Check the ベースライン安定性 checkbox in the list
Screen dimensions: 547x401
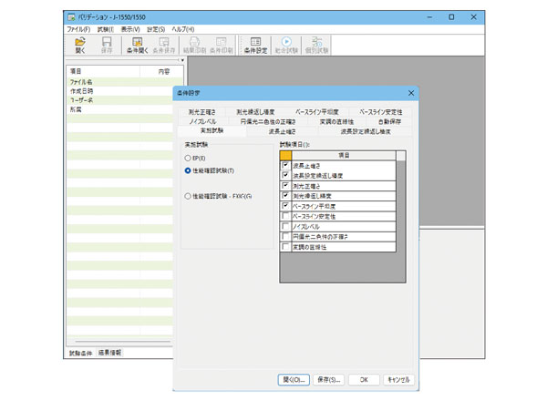pyautogui.click(x=285, y=216)
